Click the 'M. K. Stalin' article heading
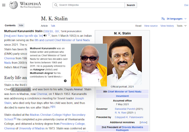Viewport: 189px width, 132px height. pyautogui.click(x=54, y=19)
